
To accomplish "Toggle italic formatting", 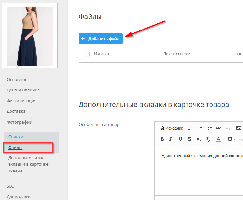I will [x=171, y=139].
